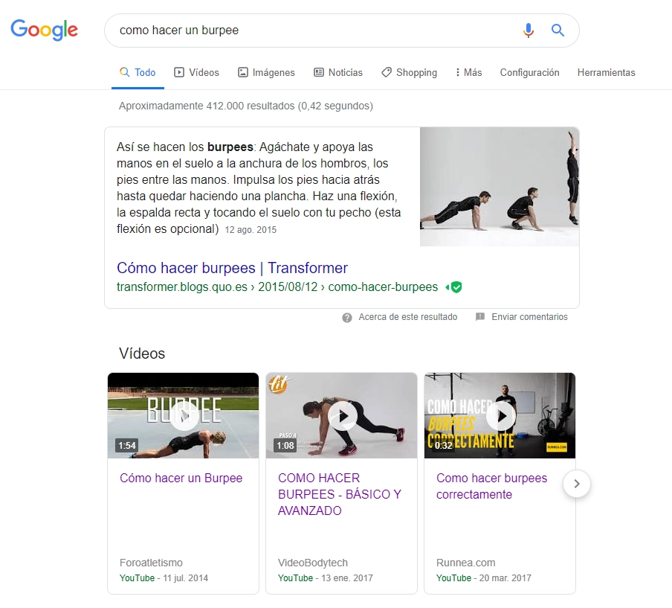
Task: Show more videos with the carousel arrow
Action: tap(577, 484)
